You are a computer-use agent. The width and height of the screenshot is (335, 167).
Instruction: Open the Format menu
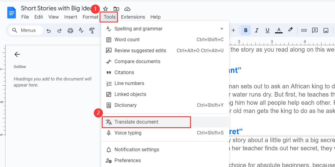point(90,17)
